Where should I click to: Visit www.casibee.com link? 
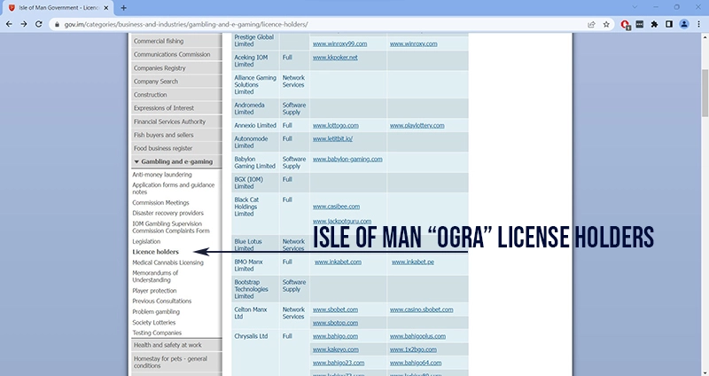tap(336, 207)
